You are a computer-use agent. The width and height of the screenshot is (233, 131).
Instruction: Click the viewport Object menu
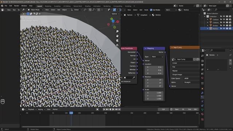point(64,10)
